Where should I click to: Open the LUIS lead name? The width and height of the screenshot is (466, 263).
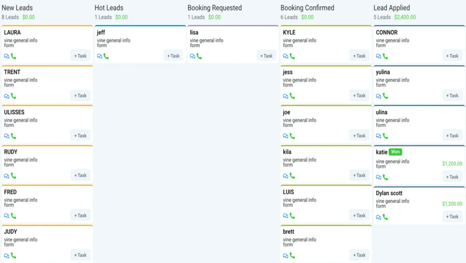[x=289, y=192]
